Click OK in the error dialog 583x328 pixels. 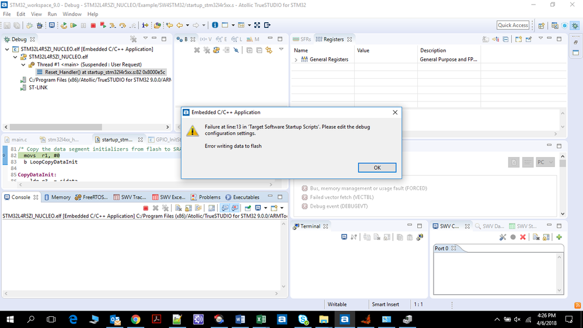377,168
